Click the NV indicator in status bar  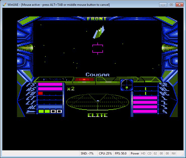pos(174,153)
